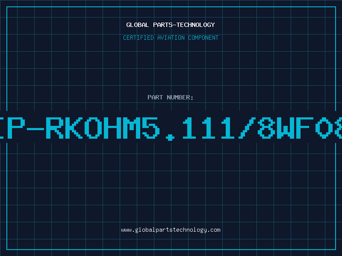The height and width of the screenshot is (256, 342).
Task: Click the 'PART NUMBER:' label
Action: pos(171,97)
